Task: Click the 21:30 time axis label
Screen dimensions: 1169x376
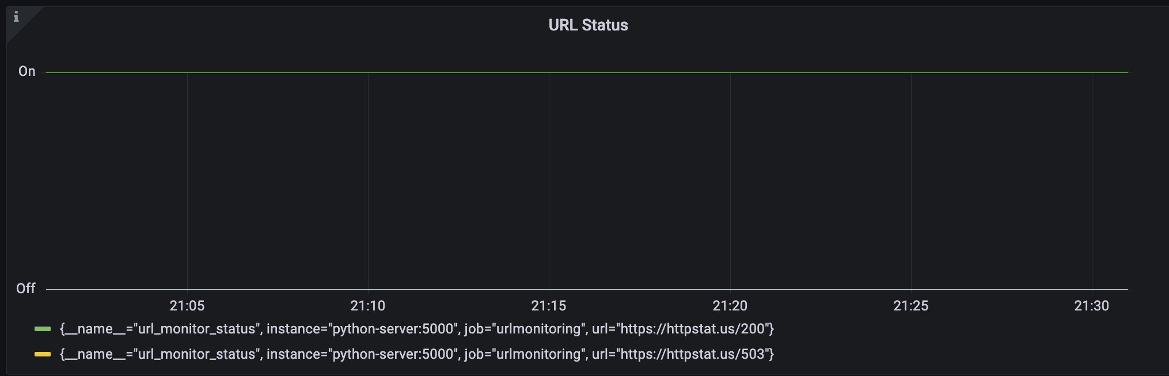Action: [x=1092, y=306]
